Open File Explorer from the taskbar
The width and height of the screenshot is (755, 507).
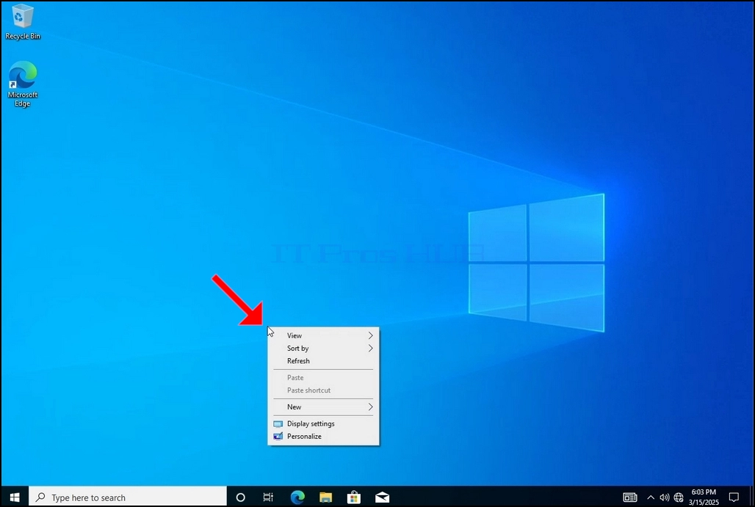pos(325,497)
